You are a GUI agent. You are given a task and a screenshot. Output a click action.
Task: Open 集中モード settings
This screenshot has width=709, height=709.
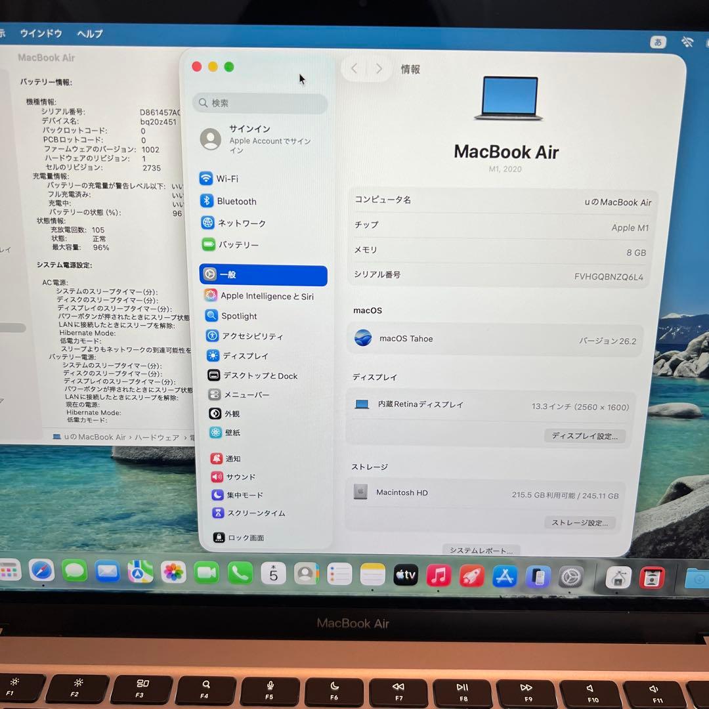pos(240,494)
